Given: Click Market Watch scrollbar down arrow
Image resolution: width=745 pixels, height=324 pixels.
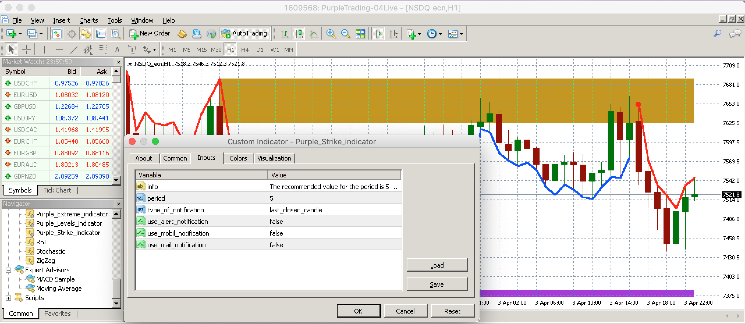Looking at the screenshot, I should pyautogui.click(x=116, y=180).
